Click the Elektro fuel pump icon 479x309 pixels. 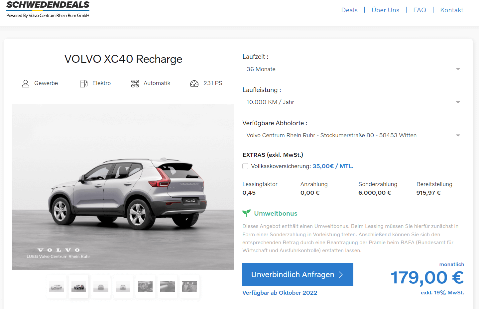tap(84, 83)
